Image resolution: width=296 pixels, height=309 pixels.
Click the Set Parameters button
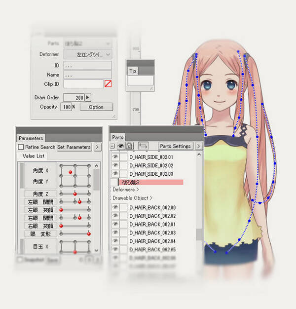click(74, 147)
